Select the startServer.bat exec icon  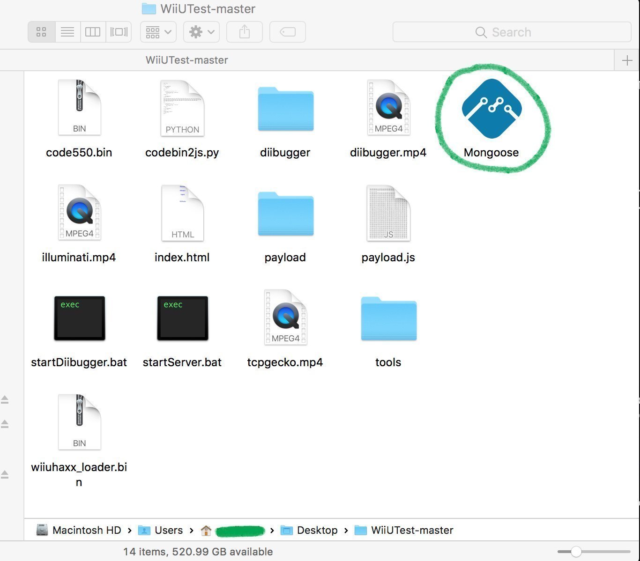(182, 318)
